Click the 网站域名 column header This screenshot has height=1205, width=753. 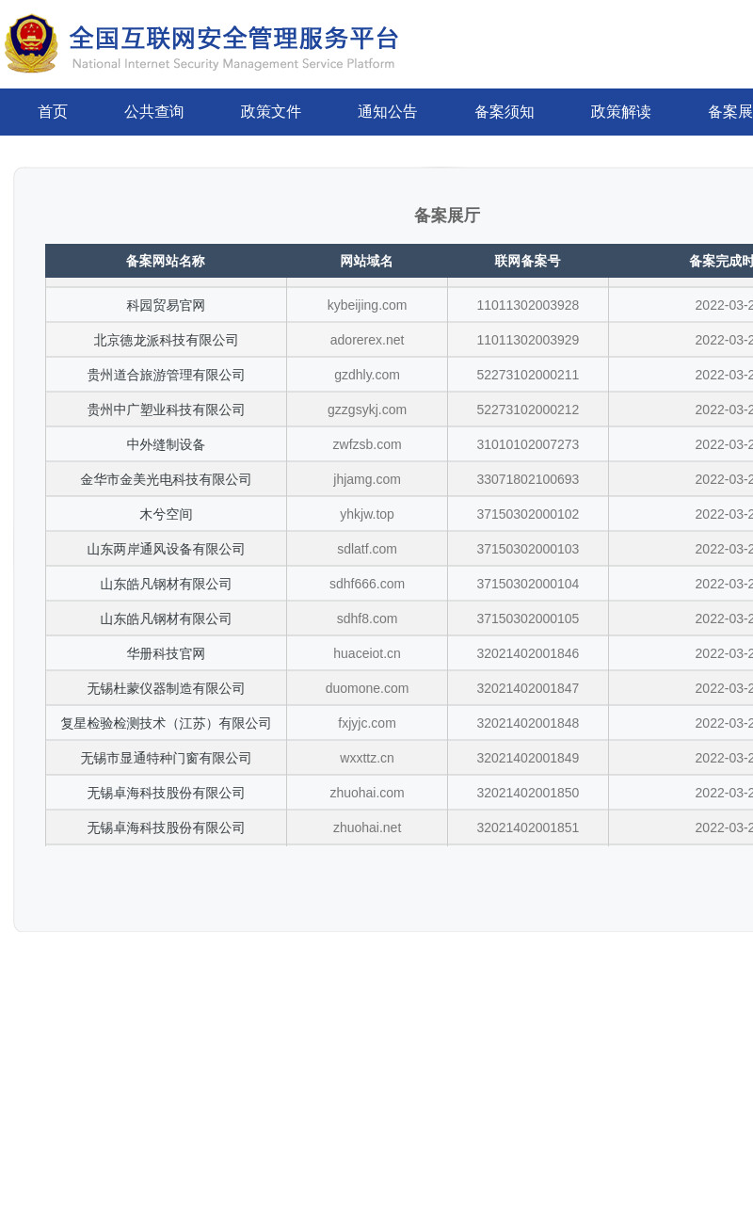point(367,261)
